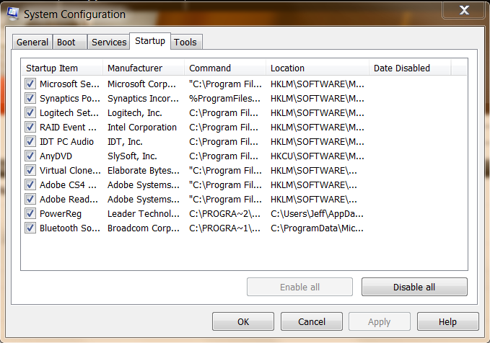Toggle the Logitech Set... startup checkbox
The width and height of the screenshot is (490, 343).
coord(30,112)
